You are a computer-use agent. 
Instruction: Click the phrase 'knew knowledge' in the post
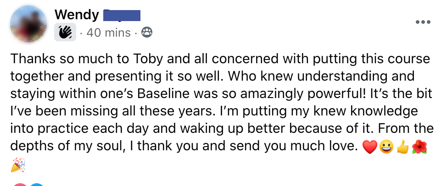pos(366,112)
